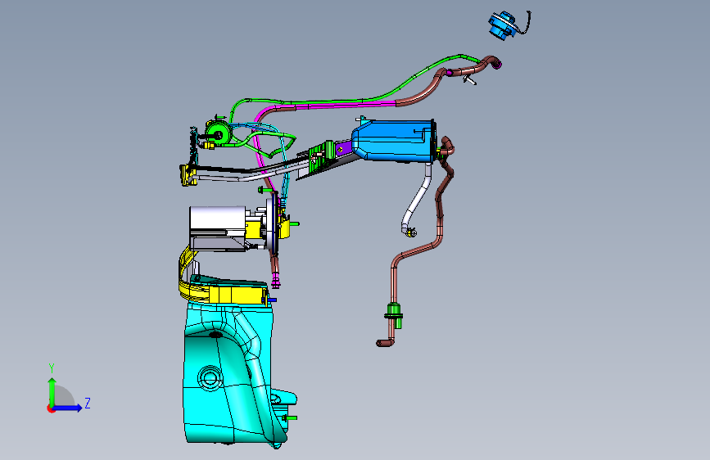Click the blue Z axis arrow of triad
The width and height of the screenshot is (710, 460).
[x=67, y=408]
